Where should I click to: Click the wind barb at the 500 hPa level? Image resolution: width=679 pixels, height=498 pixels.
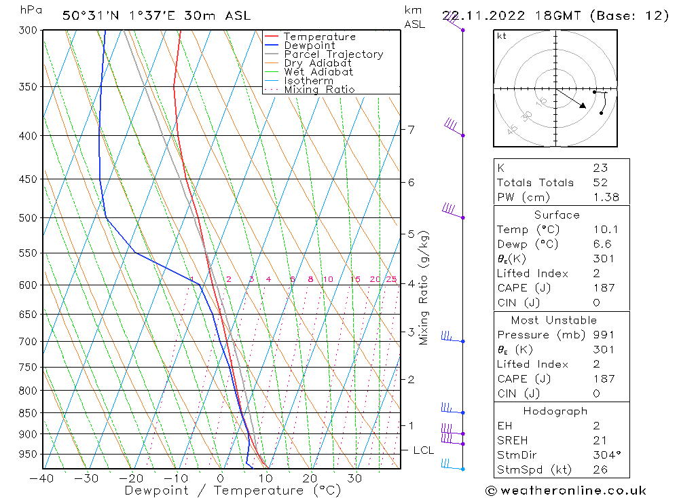[454, 210]
